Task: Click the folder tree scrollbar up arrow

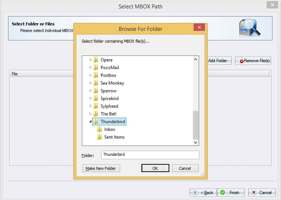Action: pos(195,59)
